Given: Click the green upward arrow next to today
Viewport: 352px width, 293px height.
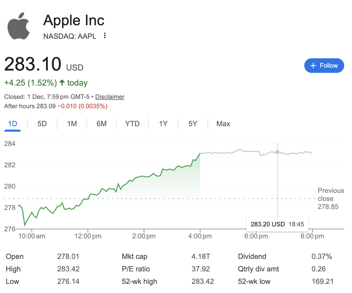Looking at the screenshot, I should click(x=62, y=83).
